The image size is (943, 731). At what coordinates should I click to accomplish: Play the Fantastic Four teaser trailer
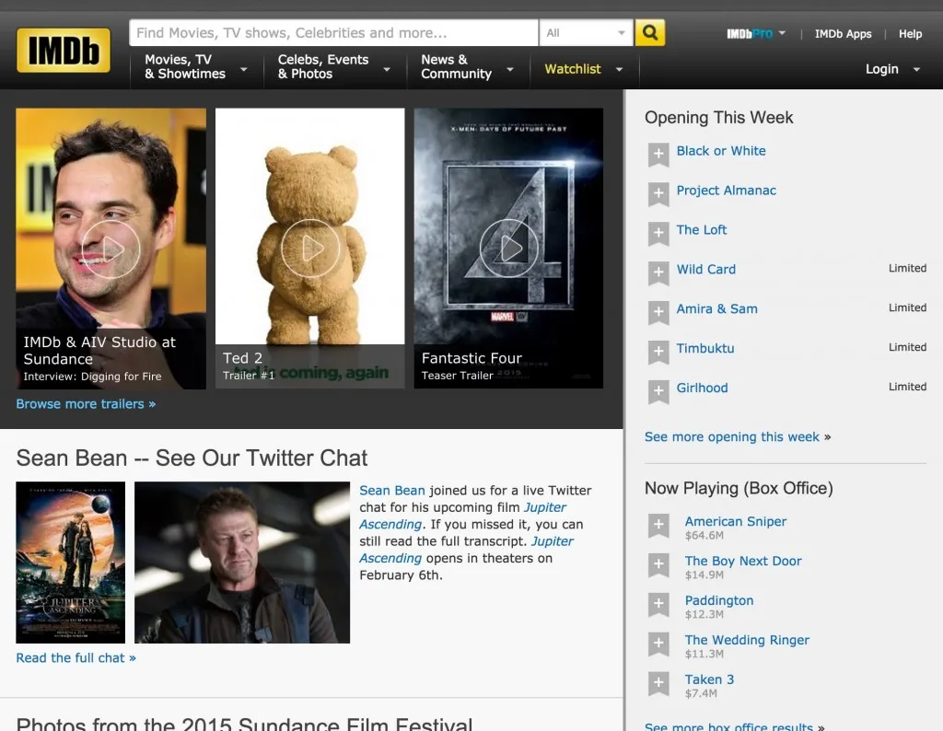(508, 249)
